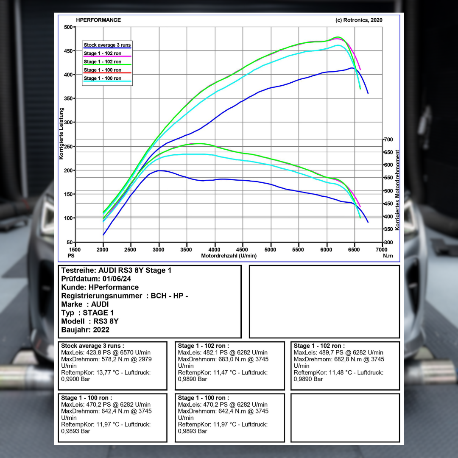This screenshot has width=458, height=458.
Task: Select the "N.m" unit label below the right axis
Action: [388, 256]
